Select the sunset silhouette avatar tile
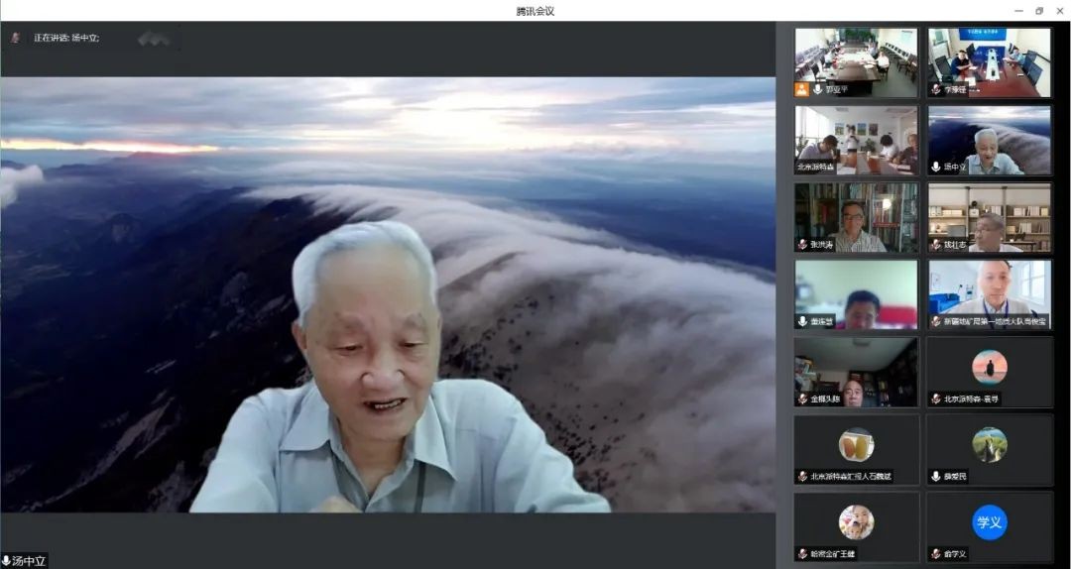The width and height of the screenshot is (1071, 569). pos(989,372)
